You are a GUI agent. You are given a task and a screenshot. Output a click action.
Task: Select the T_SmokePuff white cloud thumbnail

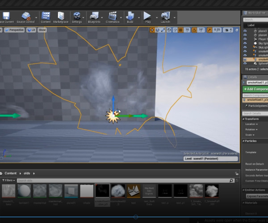tap(212, 190)
